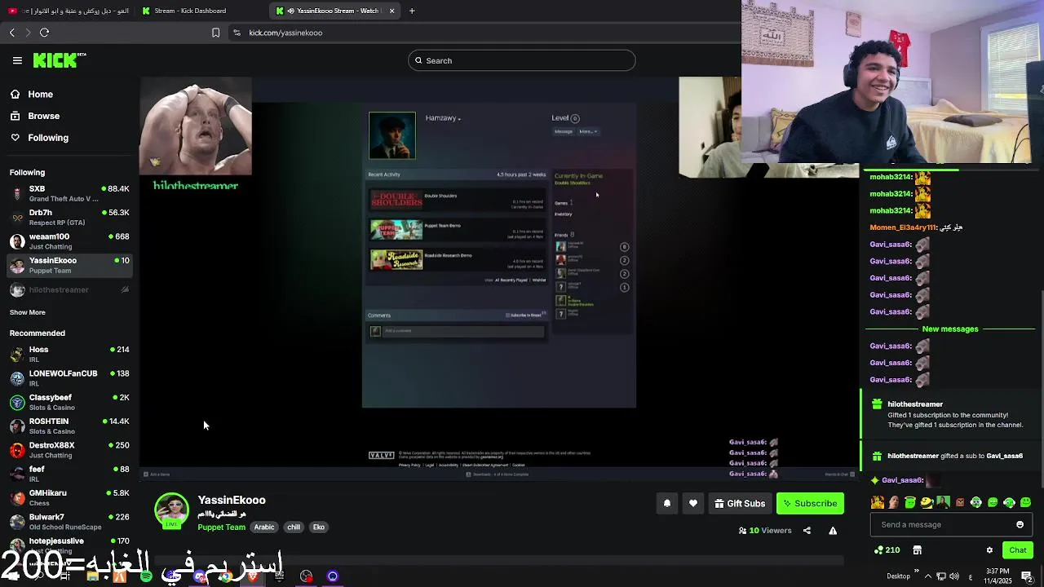Focus the Kick search box

tap(522, 60)
